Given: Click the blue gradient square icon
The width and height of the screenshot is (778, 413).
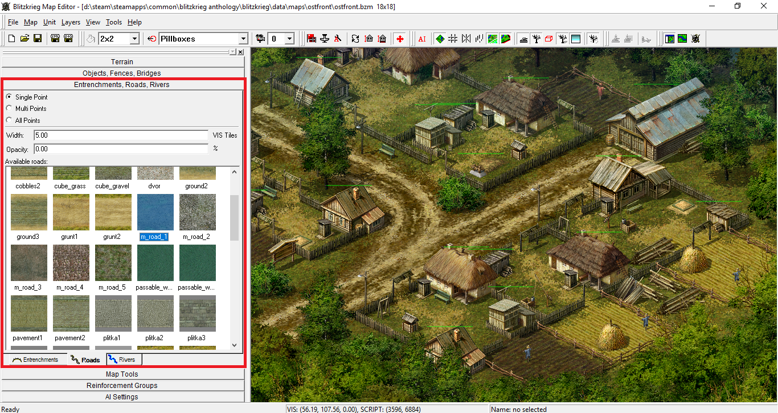Looking at the screenshot, I should tap(576, 39).
